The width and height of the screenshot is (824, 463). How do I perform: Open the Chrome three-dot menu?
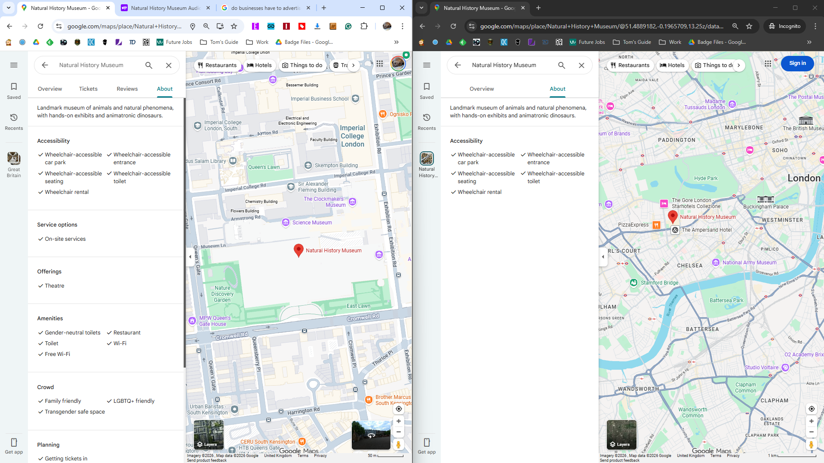point(402,26)
